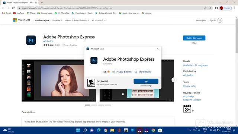Click the Downloading progress button

point(146,81)
